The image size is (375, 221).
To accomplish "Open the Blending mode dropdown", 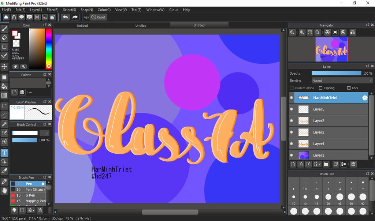I will pyautogui.click(x=342, y=80).
